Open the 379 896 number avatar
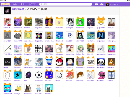130x97 pixels. click(x=39, y=48)
